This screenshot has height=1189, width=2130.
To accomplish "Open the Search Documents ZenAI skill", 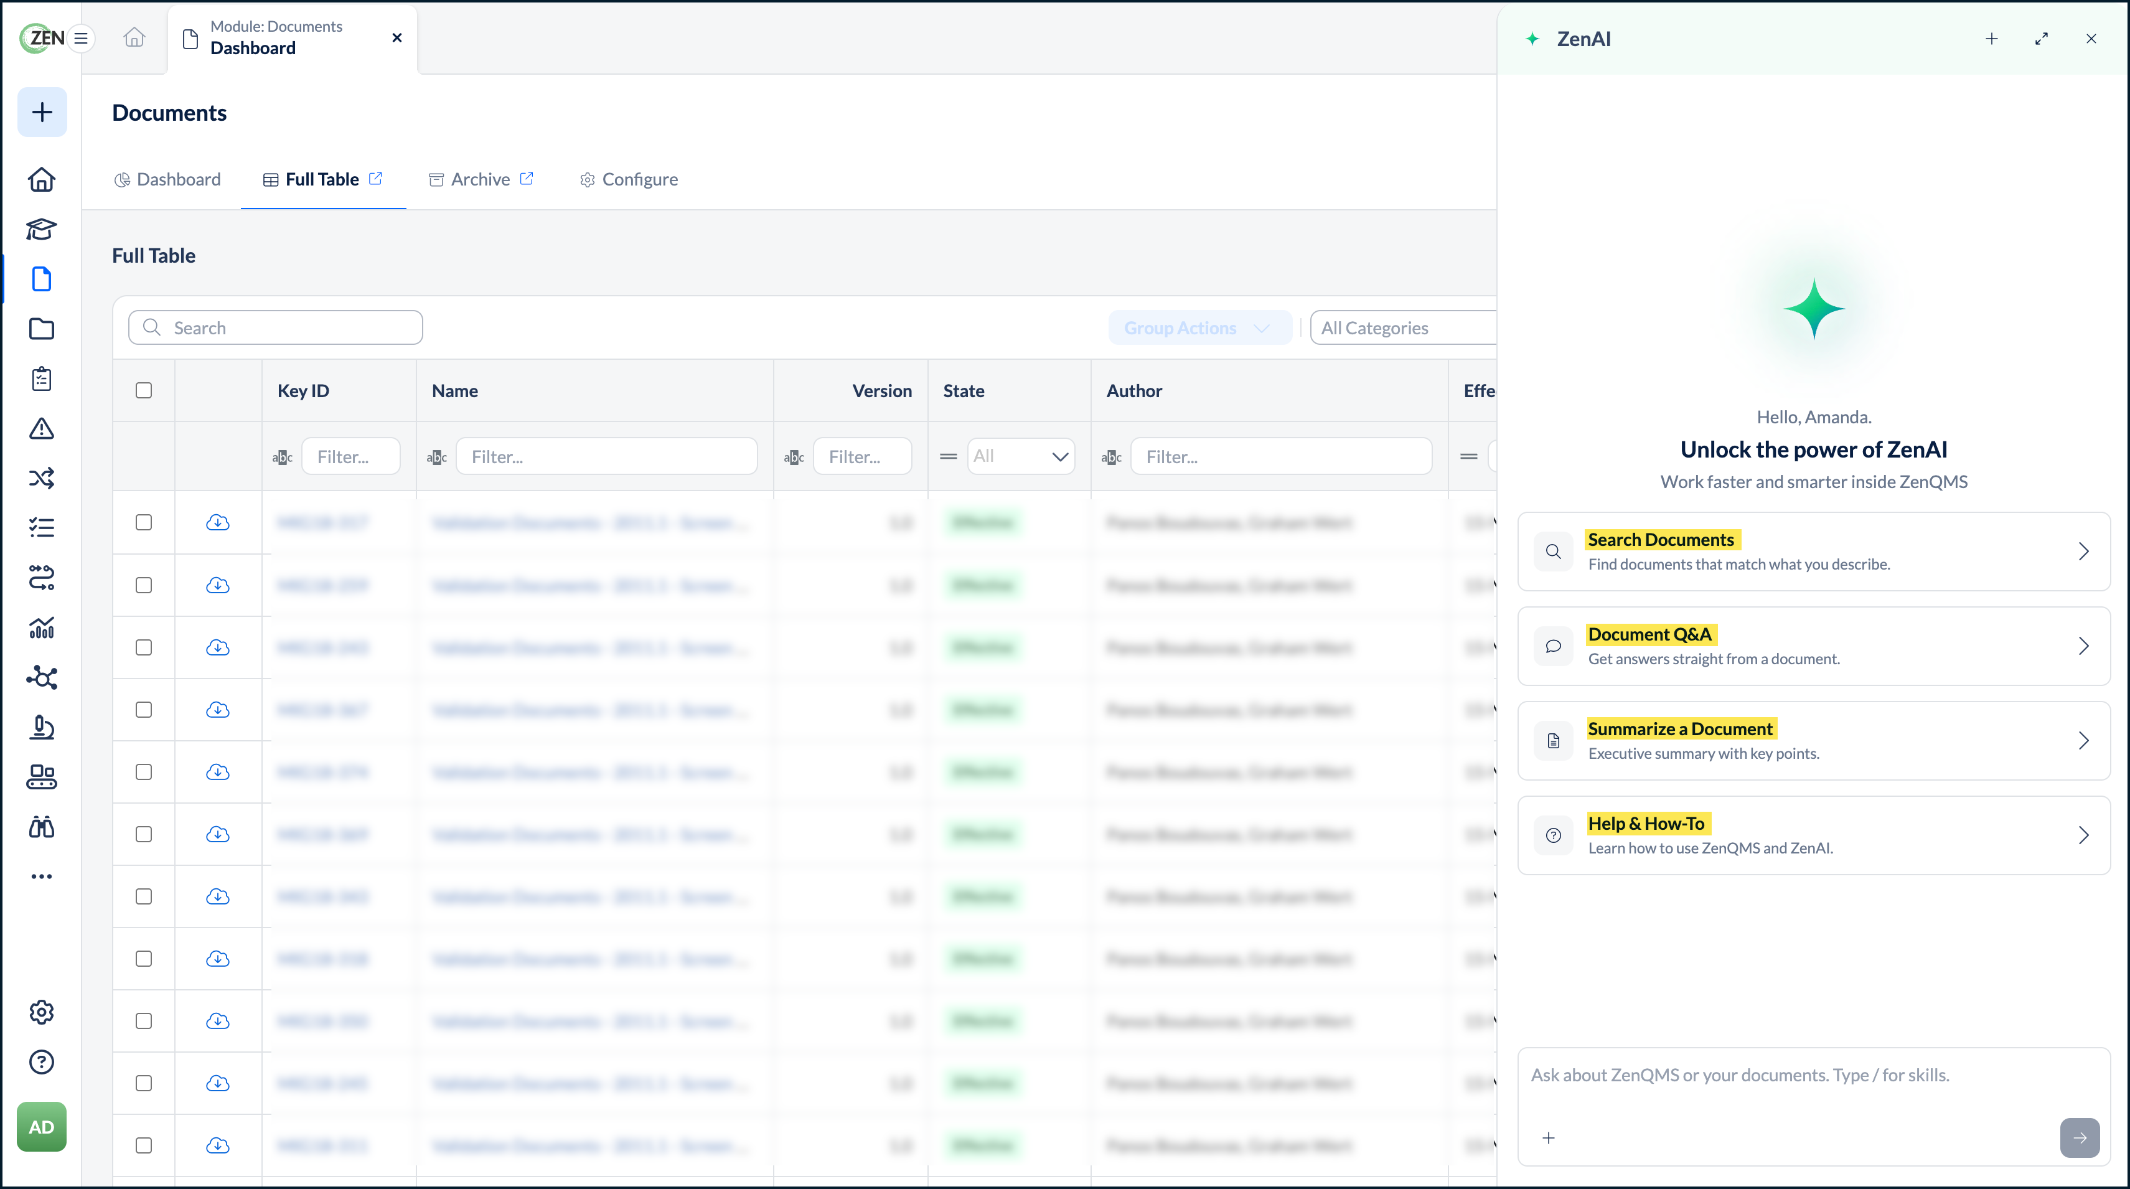I will point(1814,552).
